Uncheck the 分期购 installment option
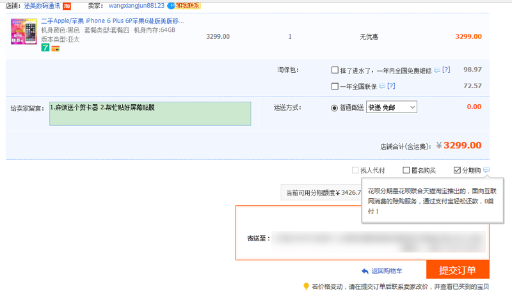This screenshot has height=296, width=512. coord(457,170)
